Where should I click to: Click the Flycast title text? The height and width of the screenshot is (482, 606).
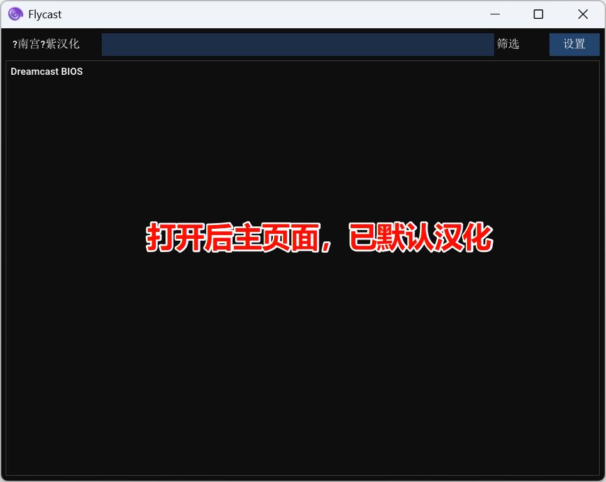click(45, 14)
